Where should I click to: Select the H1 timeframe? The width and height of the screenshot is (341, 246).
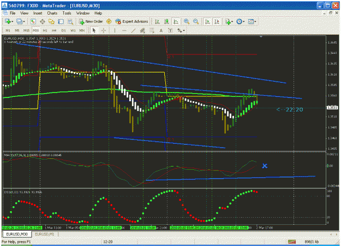(45, 30)
